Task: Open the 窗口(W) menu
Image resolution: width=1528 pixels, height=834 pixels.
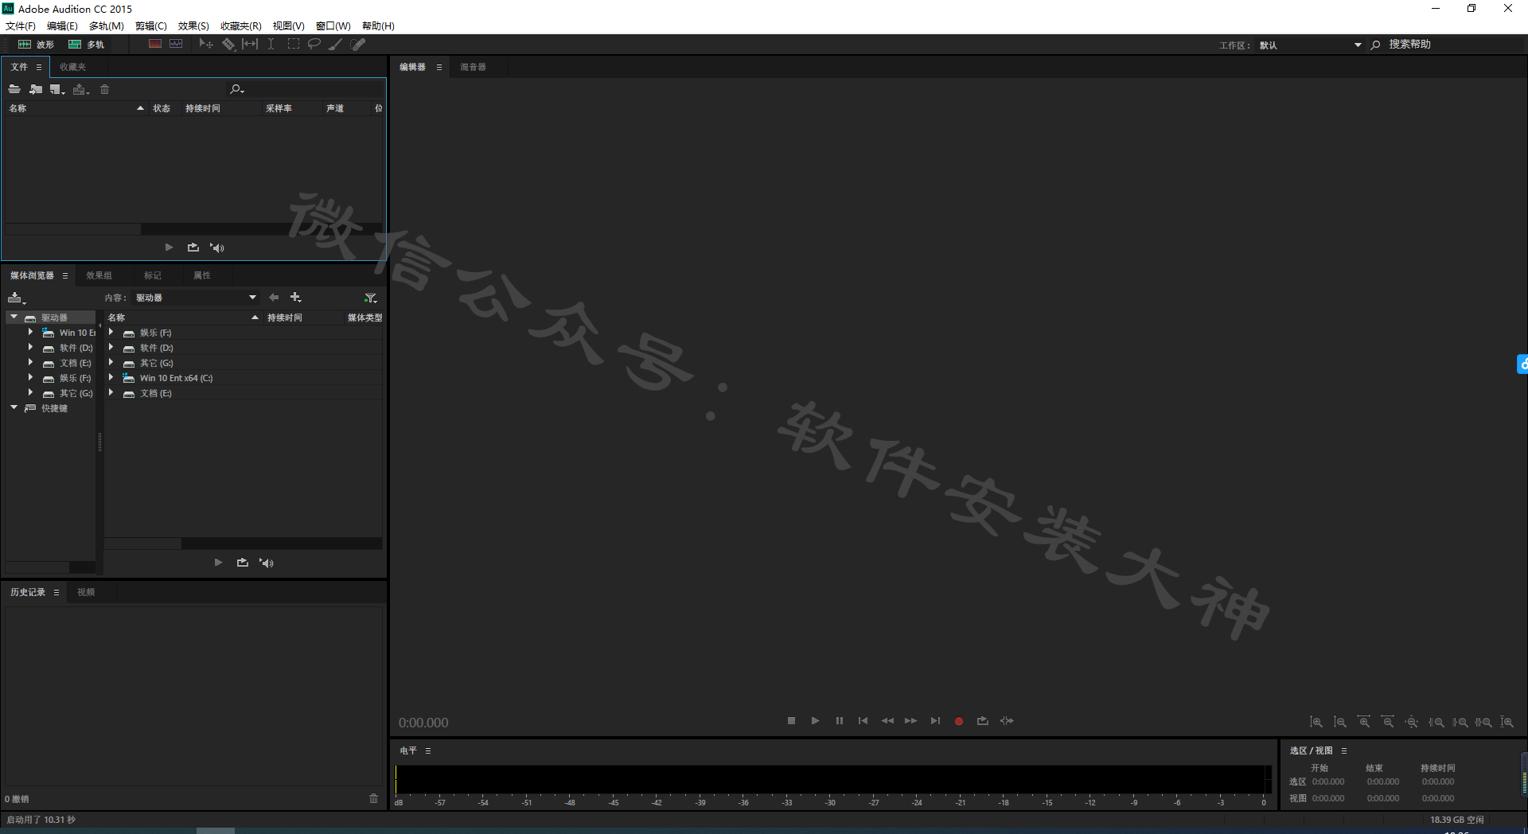Action: pyautogui.click(x=333, y=26)
